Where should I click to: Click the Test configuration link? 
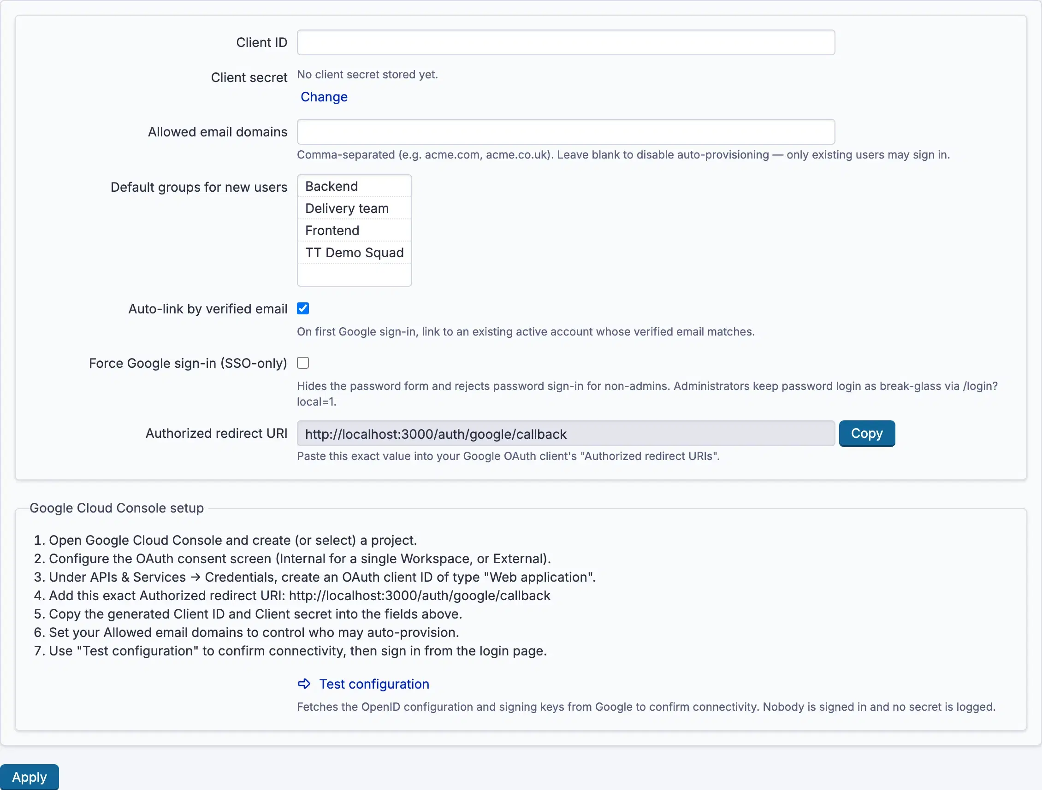point(374,684)
